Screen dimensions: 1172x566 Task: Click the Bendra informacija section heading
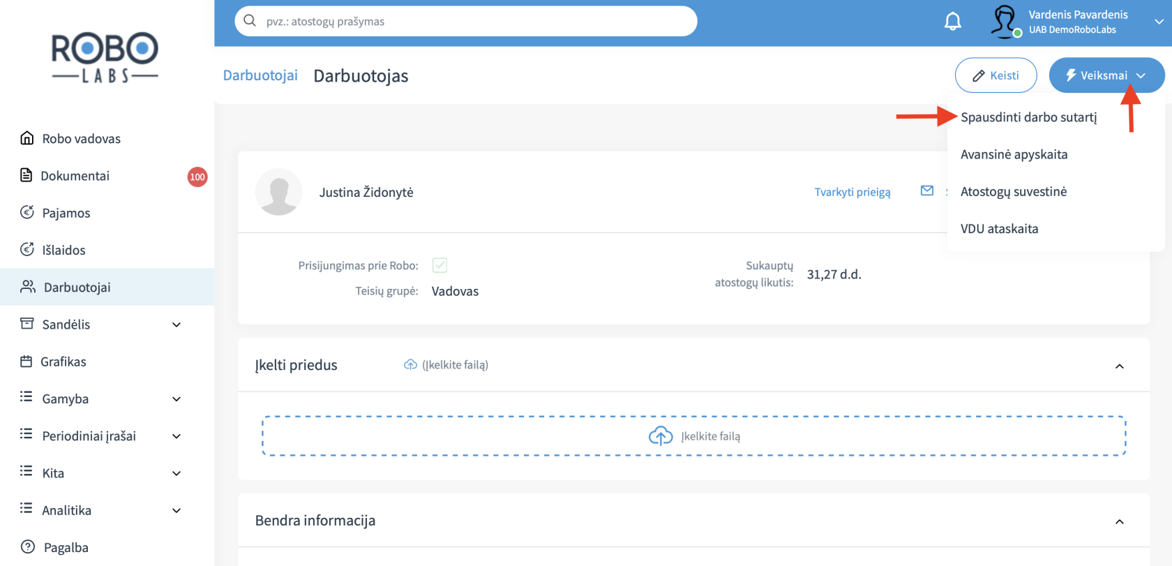(315, 521)
